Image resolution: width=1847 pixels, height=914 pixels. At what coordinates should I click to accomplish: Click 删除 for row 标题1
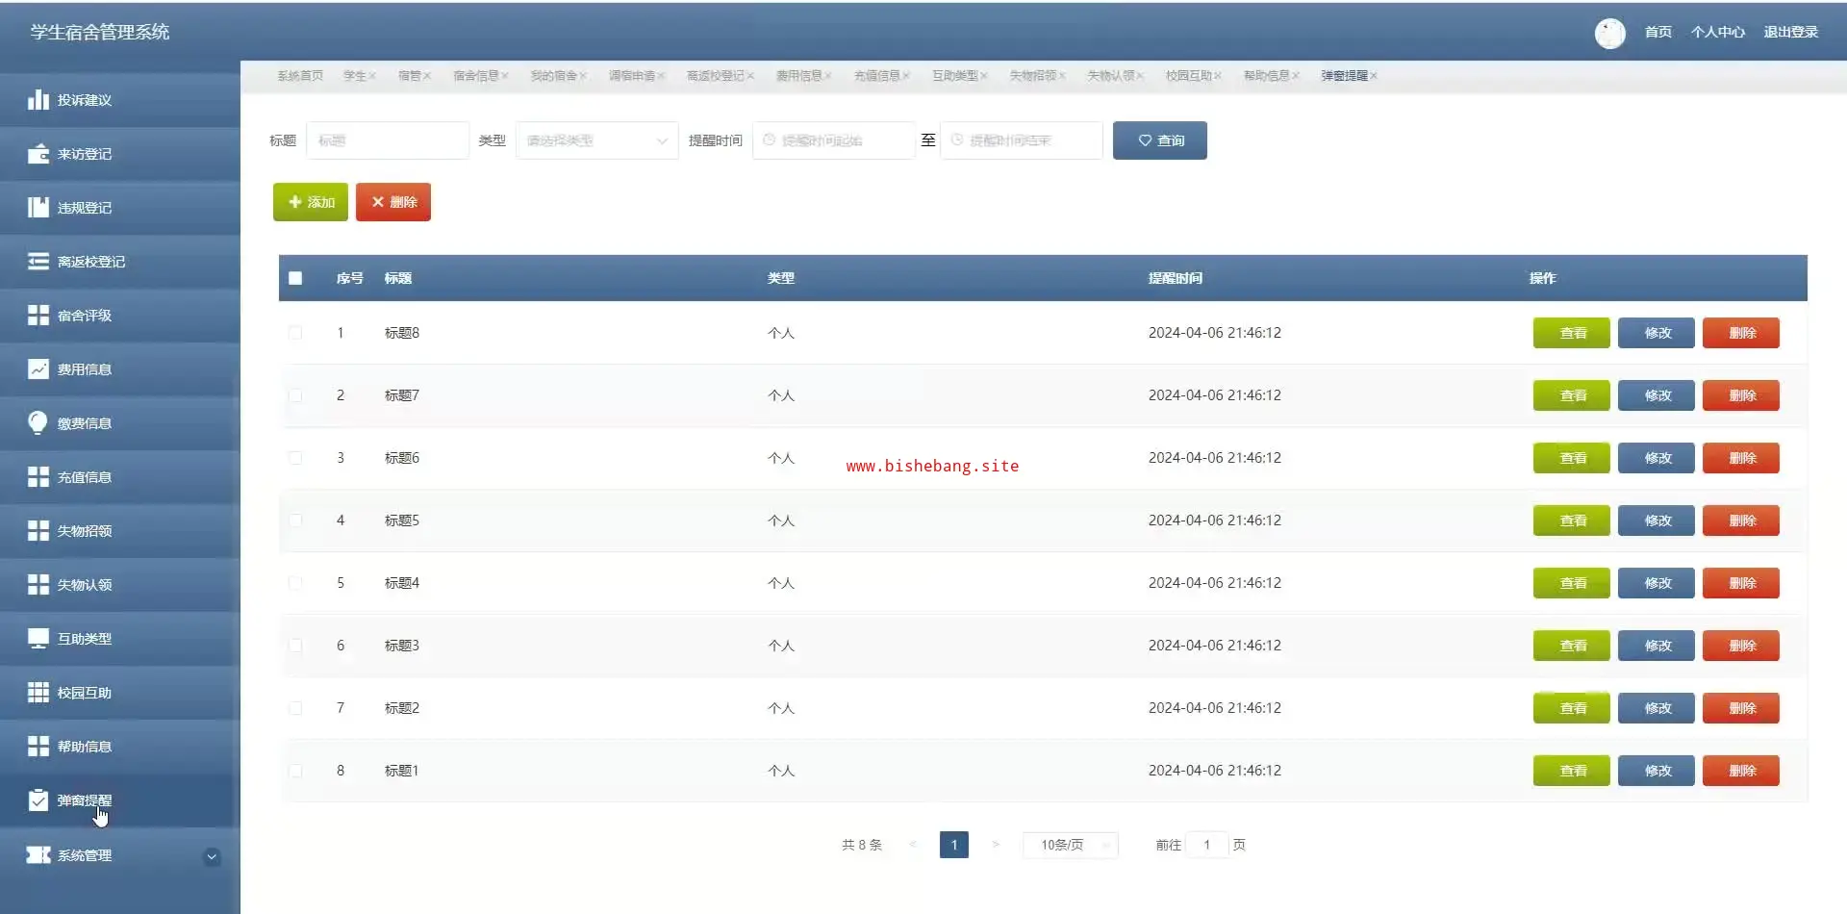pyautogui.click(x=1741, y=771)
